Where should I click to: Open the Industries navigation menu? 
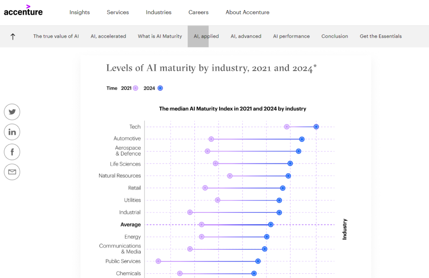(158, 12)
